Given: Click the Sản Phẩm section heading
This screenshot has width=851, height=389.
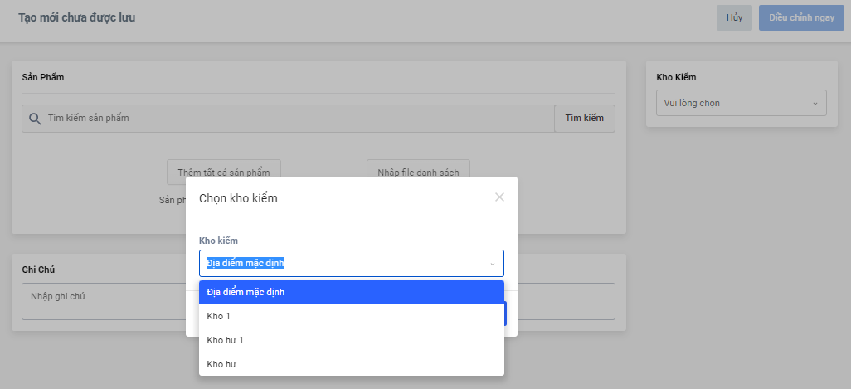Looking at the screenshot, I should click(43, 77).
